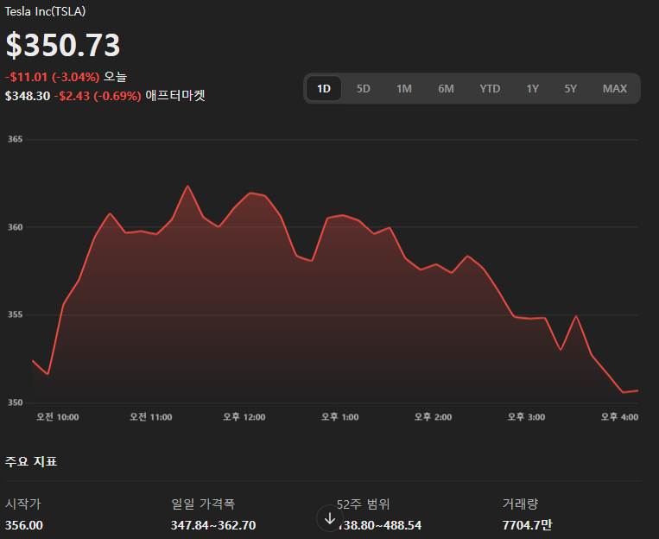The image size is (659, 539).
Task: Click the -$2.43 (-0.69%) after-market change
Action: [x=98, y=96]
